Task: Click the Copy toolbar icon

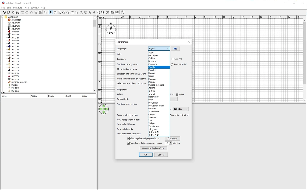Action: (36, 12)
